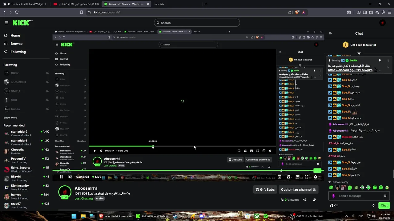Open recommended channel PeeguuTV

(26, 160)
